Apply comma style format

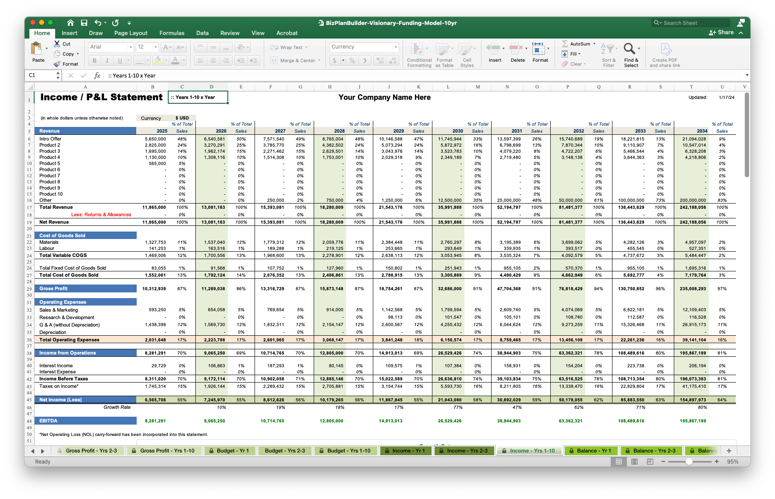point(364,60)
